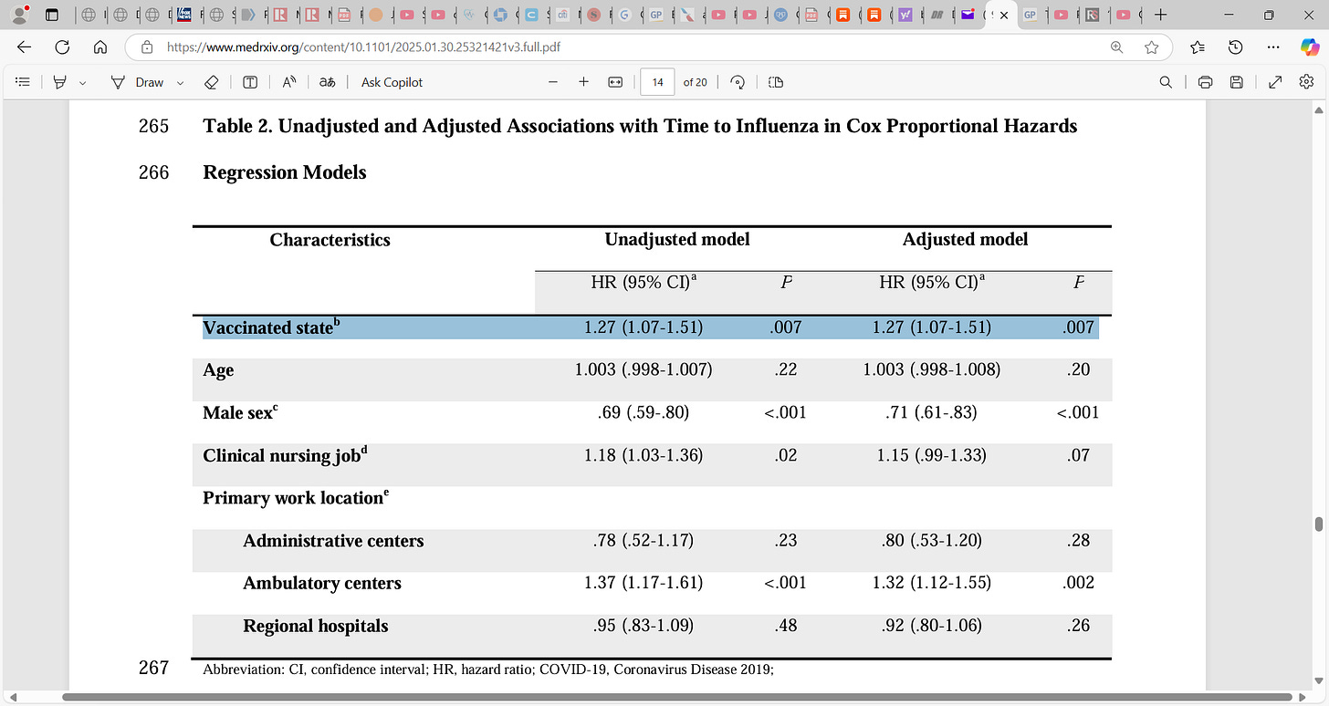1329x706 pixels.
Task: Print the PDF document
Action: tap(1205, 82)
